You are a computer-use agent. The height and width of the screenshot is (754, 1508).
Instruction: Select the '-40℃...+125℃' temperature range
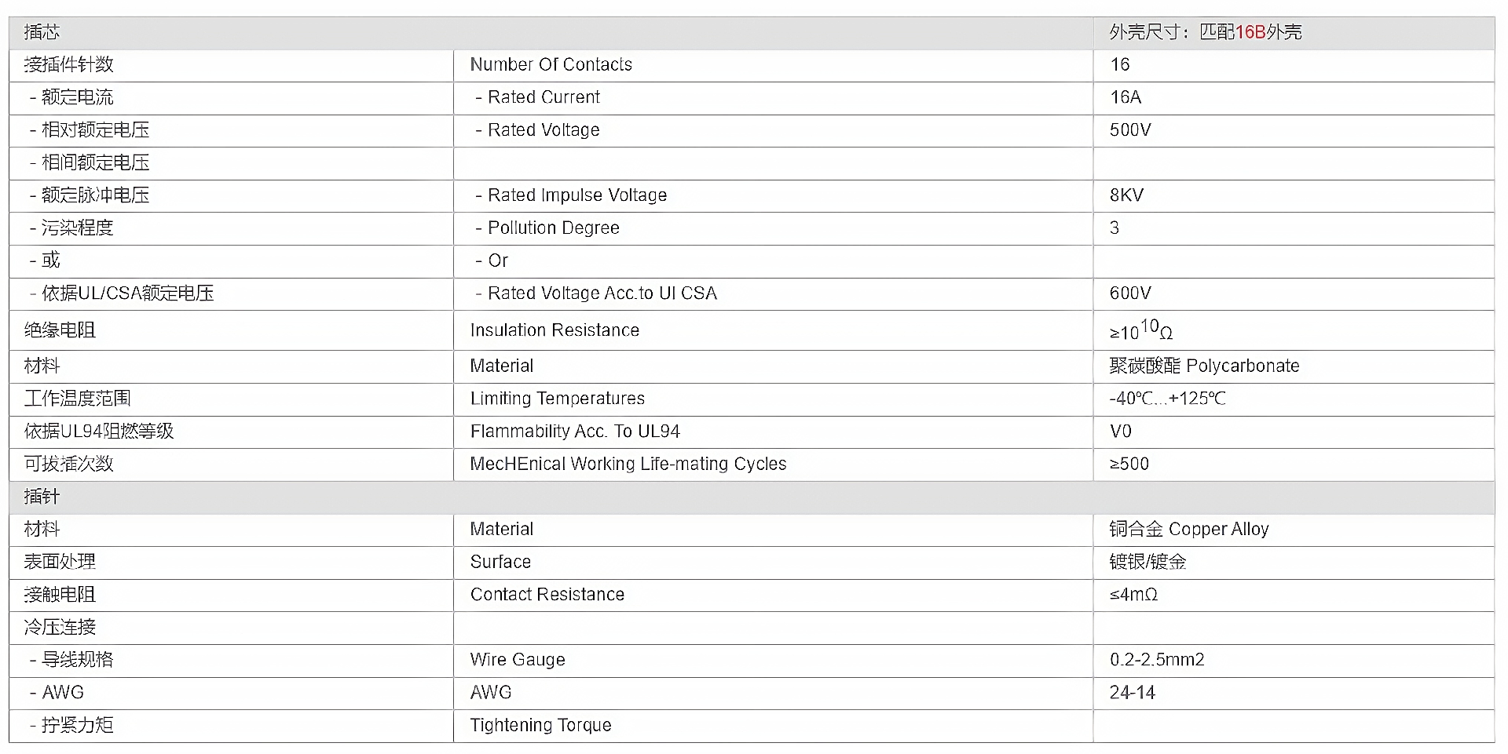pyautogui.click(x=1167, y=399)
